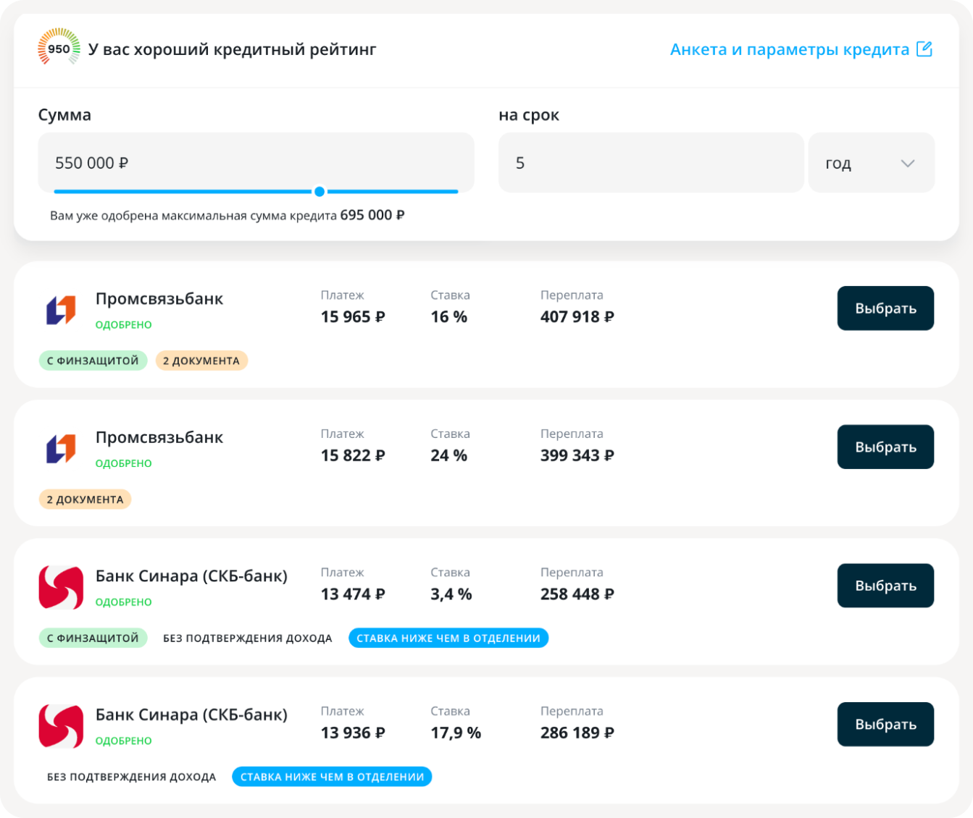Click the term field showing 5

650,163
